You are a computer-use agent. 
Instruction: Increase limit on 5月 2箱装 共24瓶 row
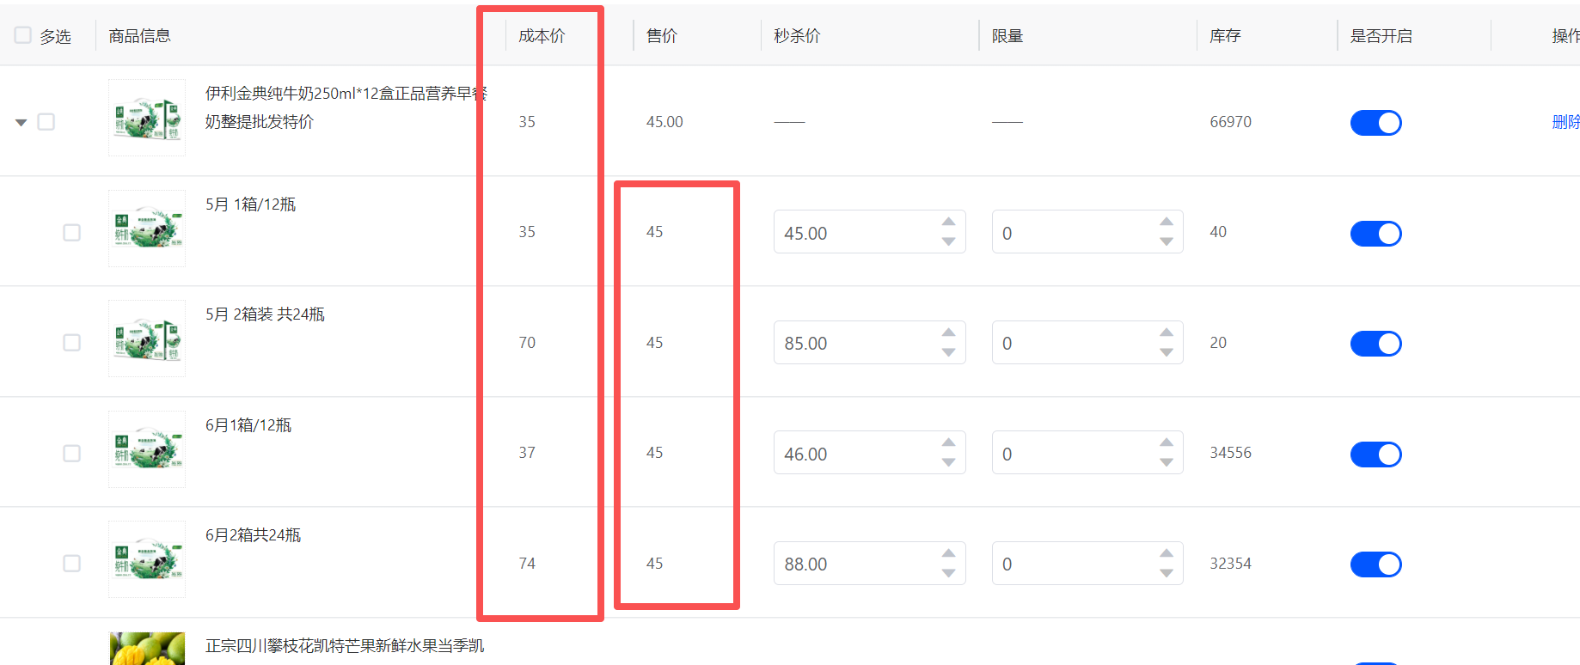click(x=1166, y=332)
